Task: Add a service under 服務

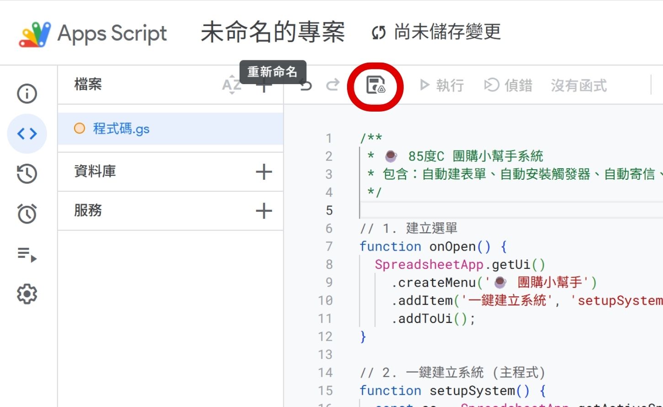Action: tap(263, 210)
